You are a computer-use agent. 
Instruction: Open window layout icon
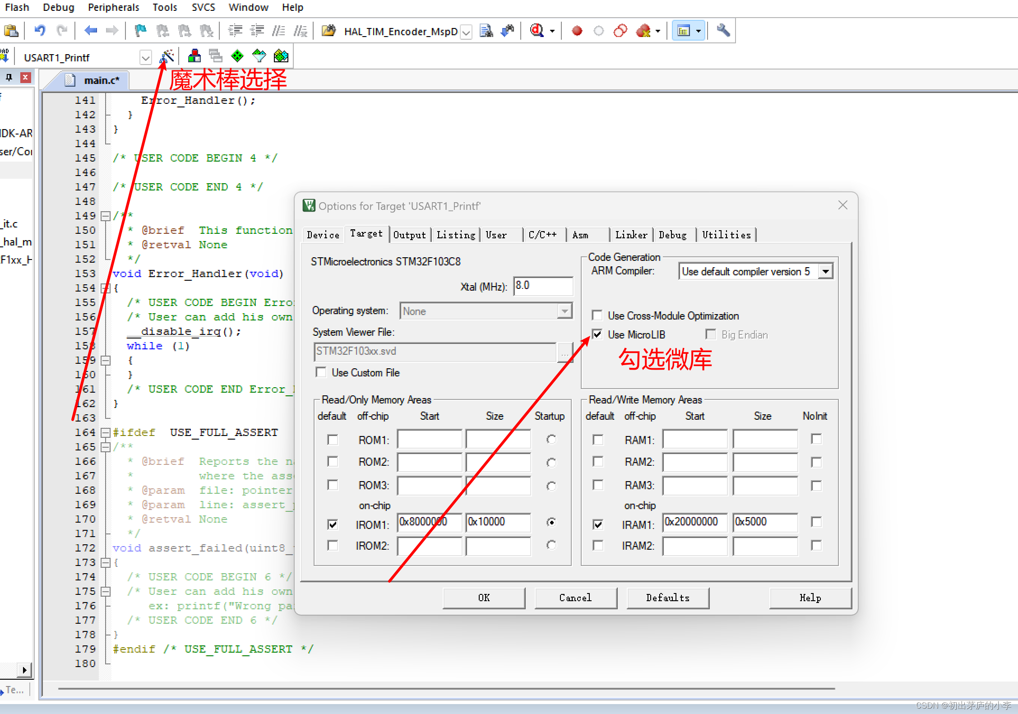click(684, 31)
